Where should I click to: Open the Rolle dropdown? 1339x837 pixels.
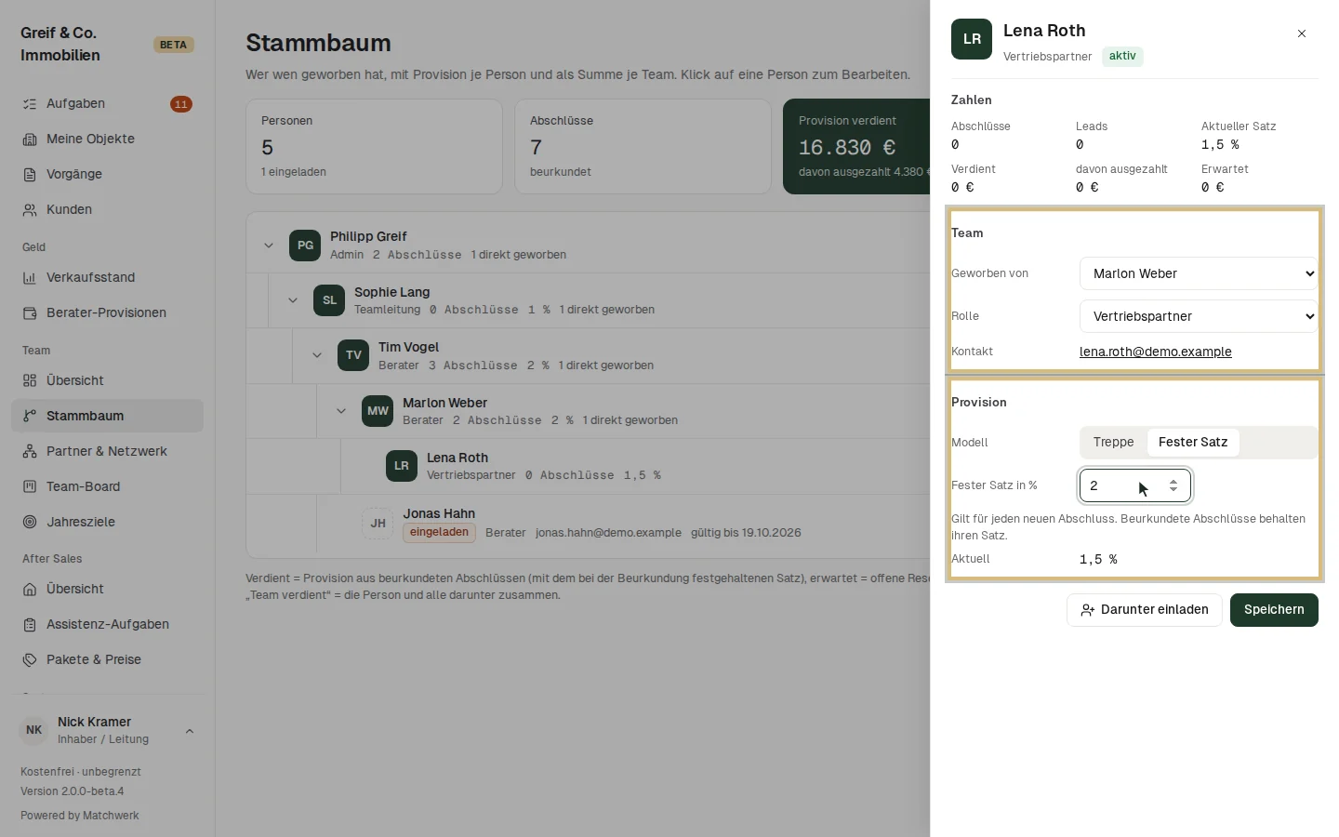1199,316
